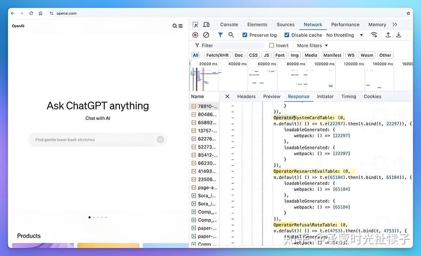Select the page-a... request row
The height and width of the screenshot is (256, 421).
click(x=204, y=187)
